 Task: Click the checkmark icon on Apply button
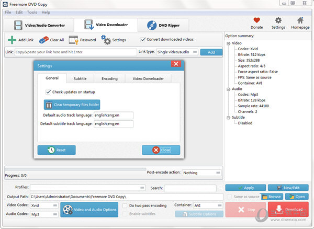click(x=240, y=188)
